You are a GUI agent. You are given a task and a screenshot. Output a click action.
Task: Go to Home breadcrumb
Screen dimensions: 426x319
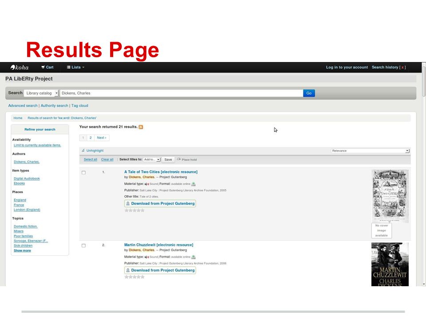pos(18,118)
